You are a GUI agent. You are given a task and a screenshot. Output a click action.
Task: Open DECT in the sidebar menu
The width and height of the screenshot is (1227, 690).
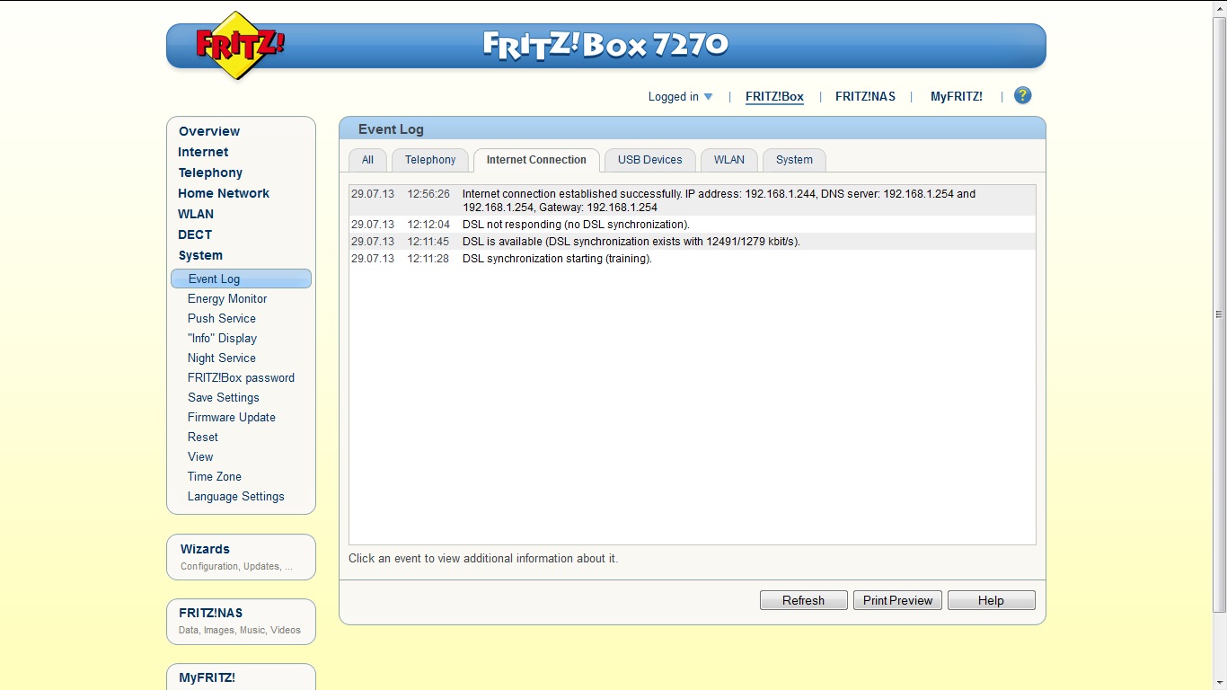(x=195, y=234)
